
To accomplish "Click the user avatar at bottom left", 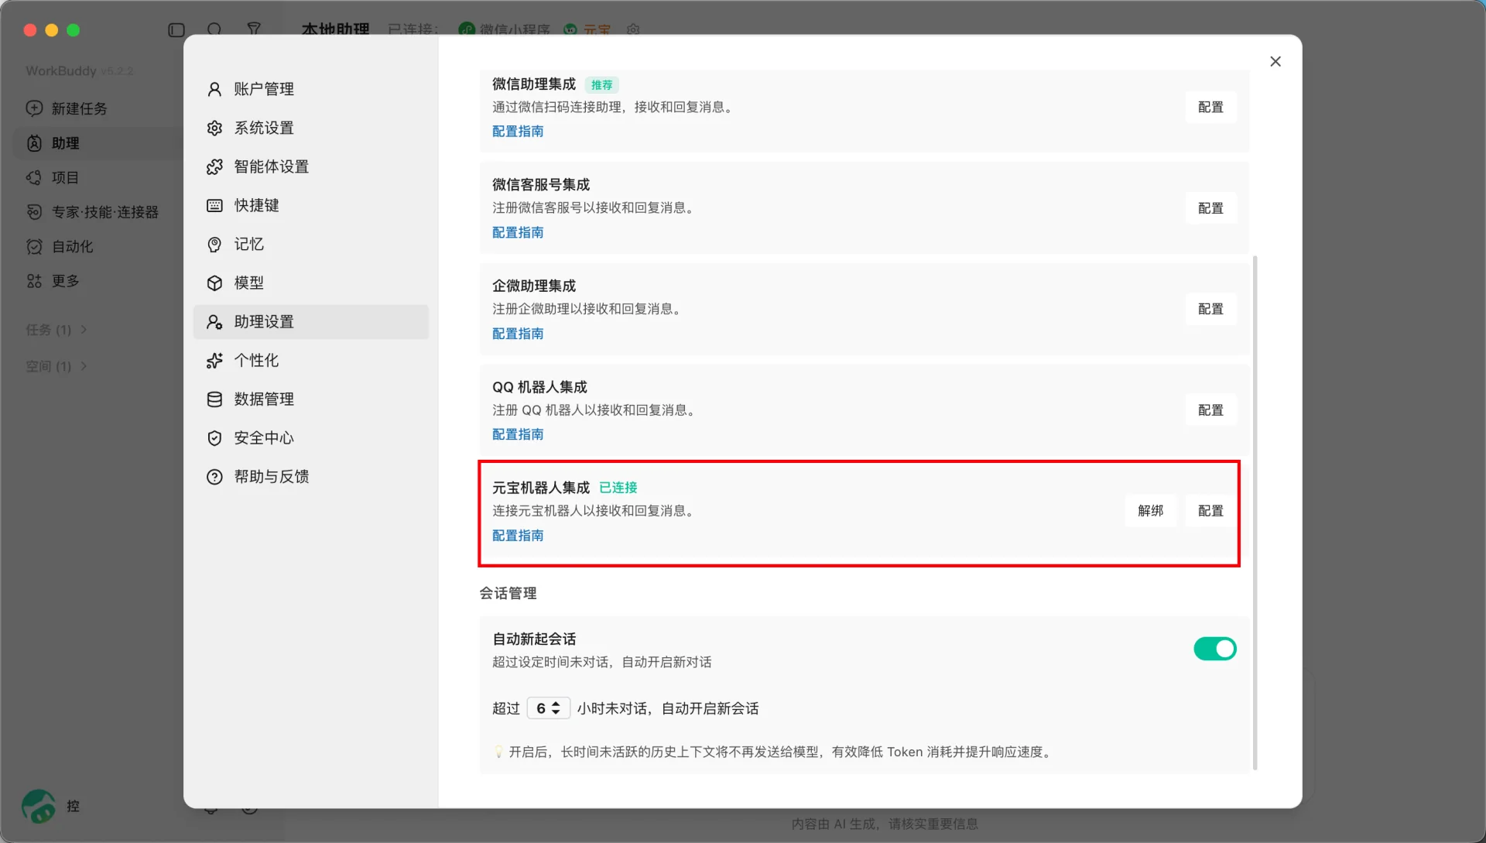I will 39,806.
